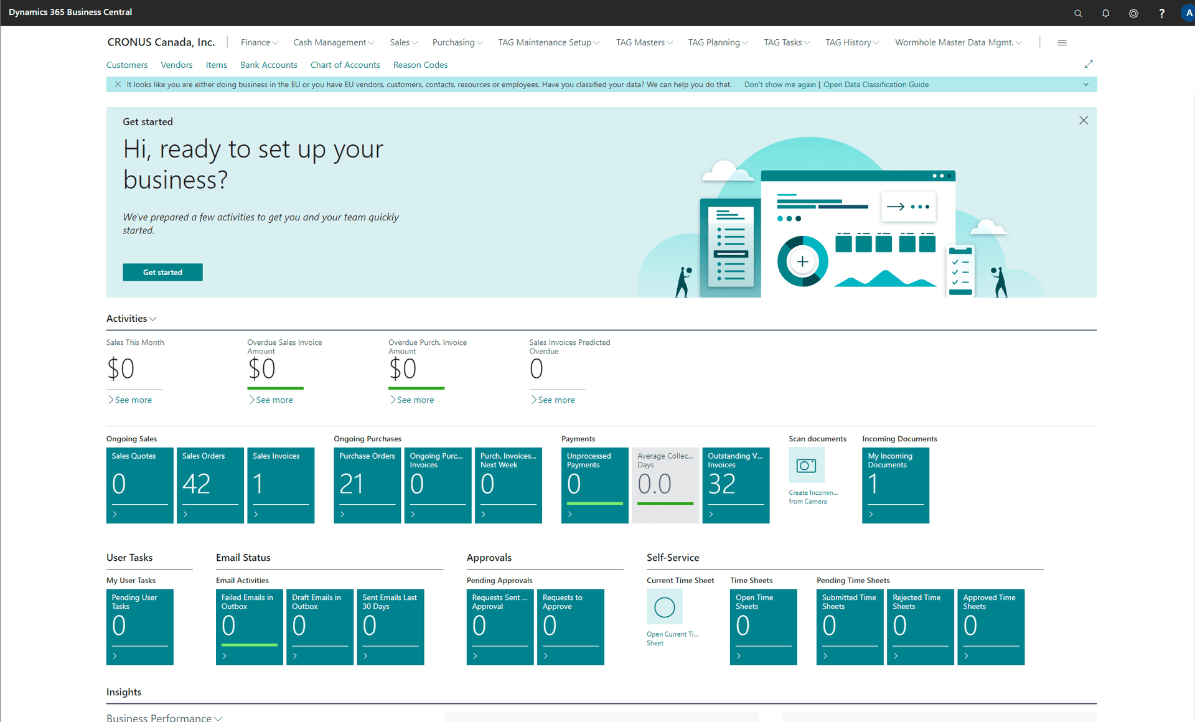Close the Get started banner

tap(1084, 120)
